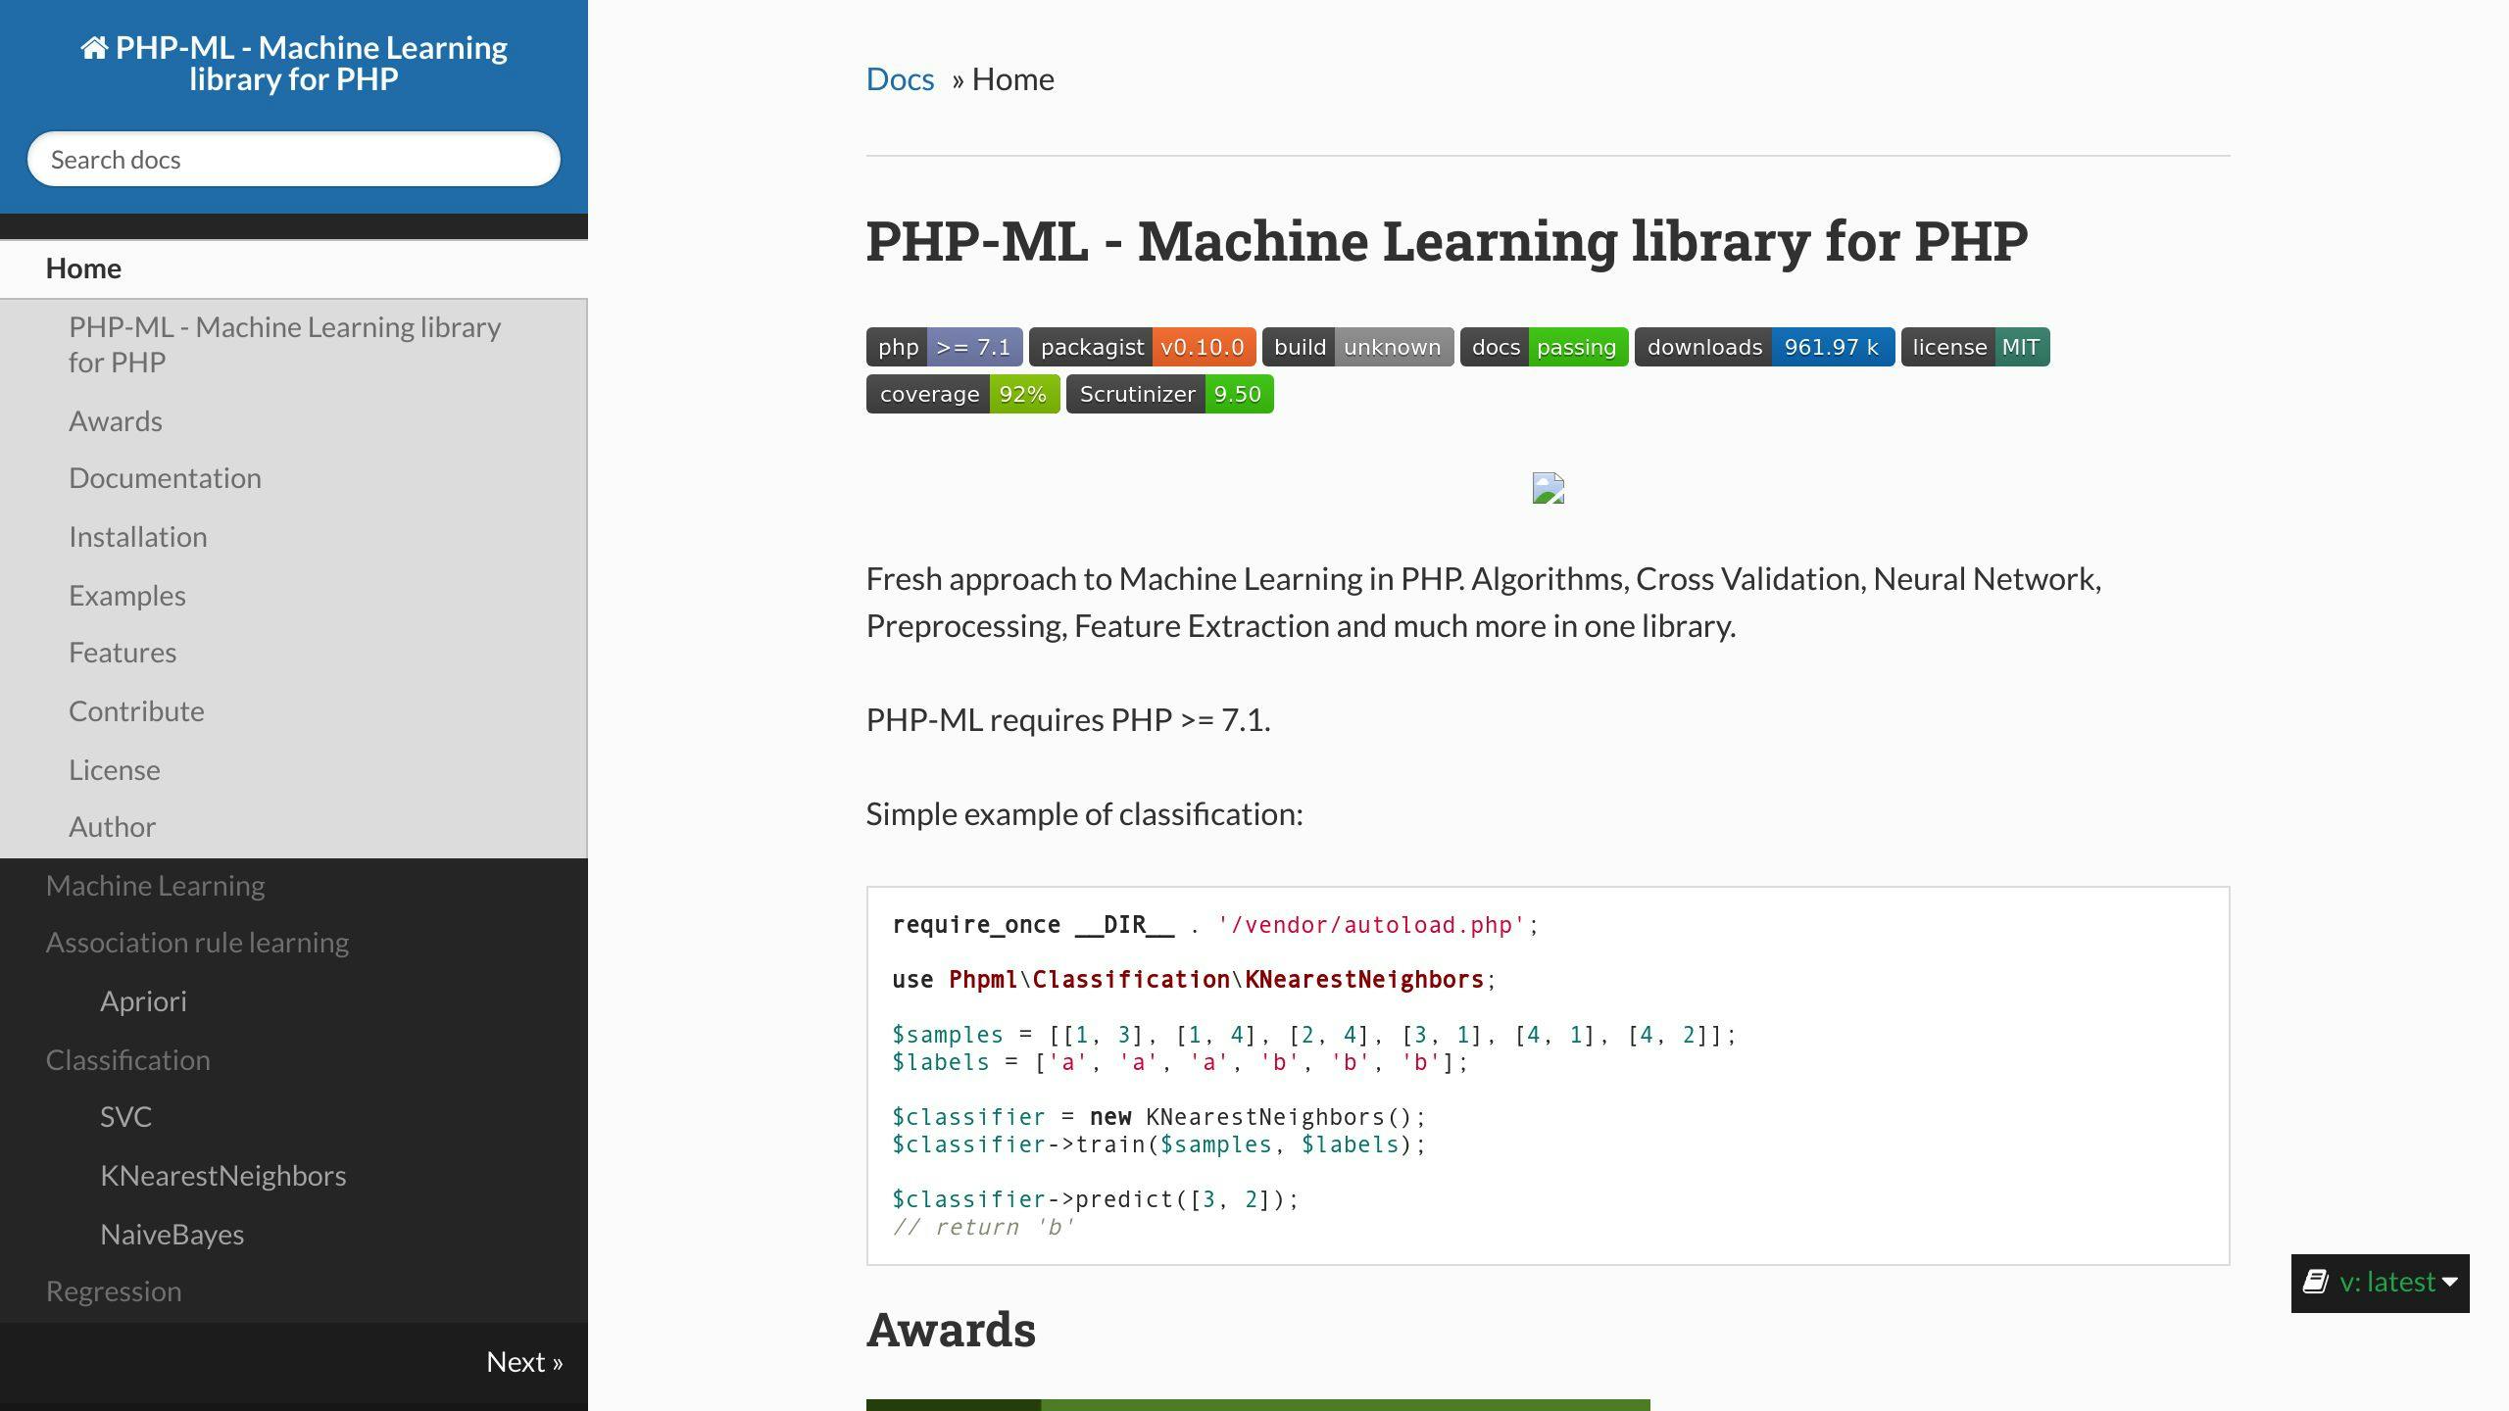The image size is (2509, 1411).
Task: Open the "KNearestNeighbors" sidebar entry
Action: [223, 1175]
